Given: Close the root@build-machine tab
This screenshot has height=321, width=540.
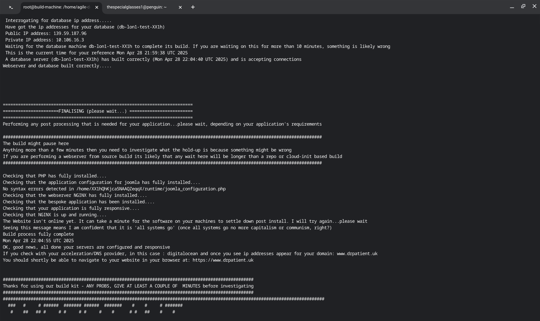Looking at the screenshot, I should click(x=97, y=7).
